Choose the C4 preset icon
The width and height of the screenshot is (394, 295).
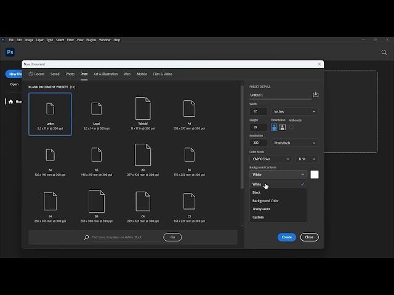pos(143,201)
